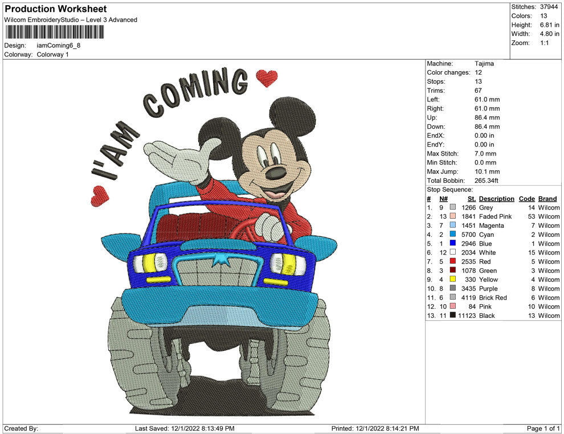Click the Code column header
564x434 pixels.
[x=526, y=199]
